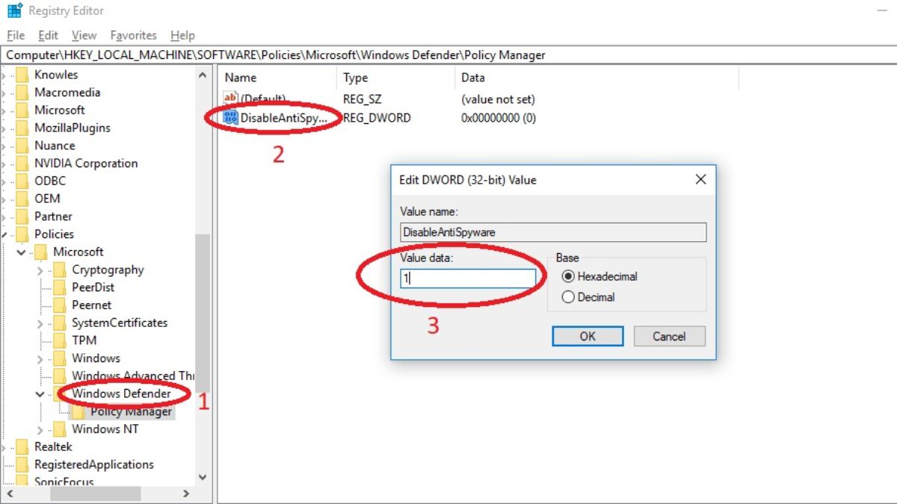Select the DisableAntiSpyware DWORD value icon
This screenshot has height=504, width=897.
coord(230,117)
